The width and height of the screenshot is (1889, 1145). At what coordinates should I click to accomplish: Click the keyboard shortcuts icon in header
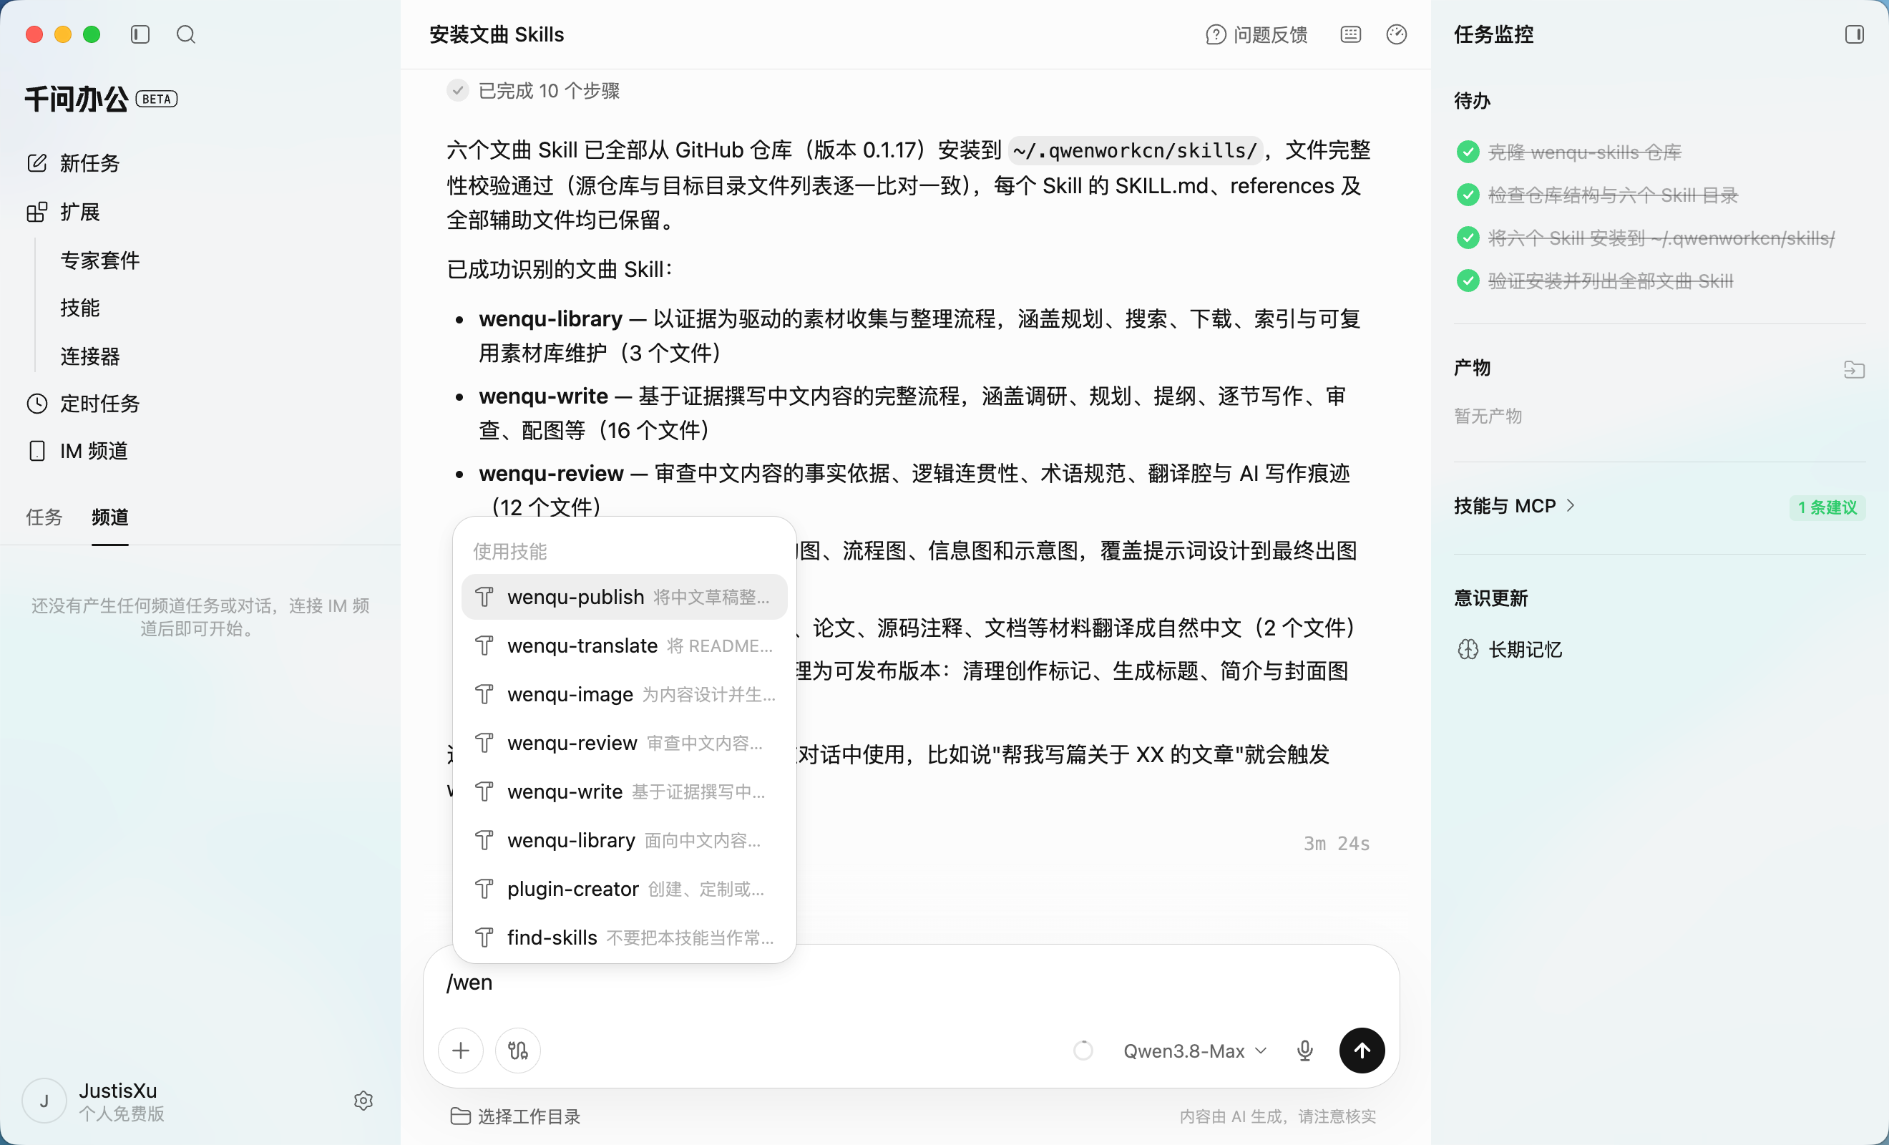point(1350,34)
